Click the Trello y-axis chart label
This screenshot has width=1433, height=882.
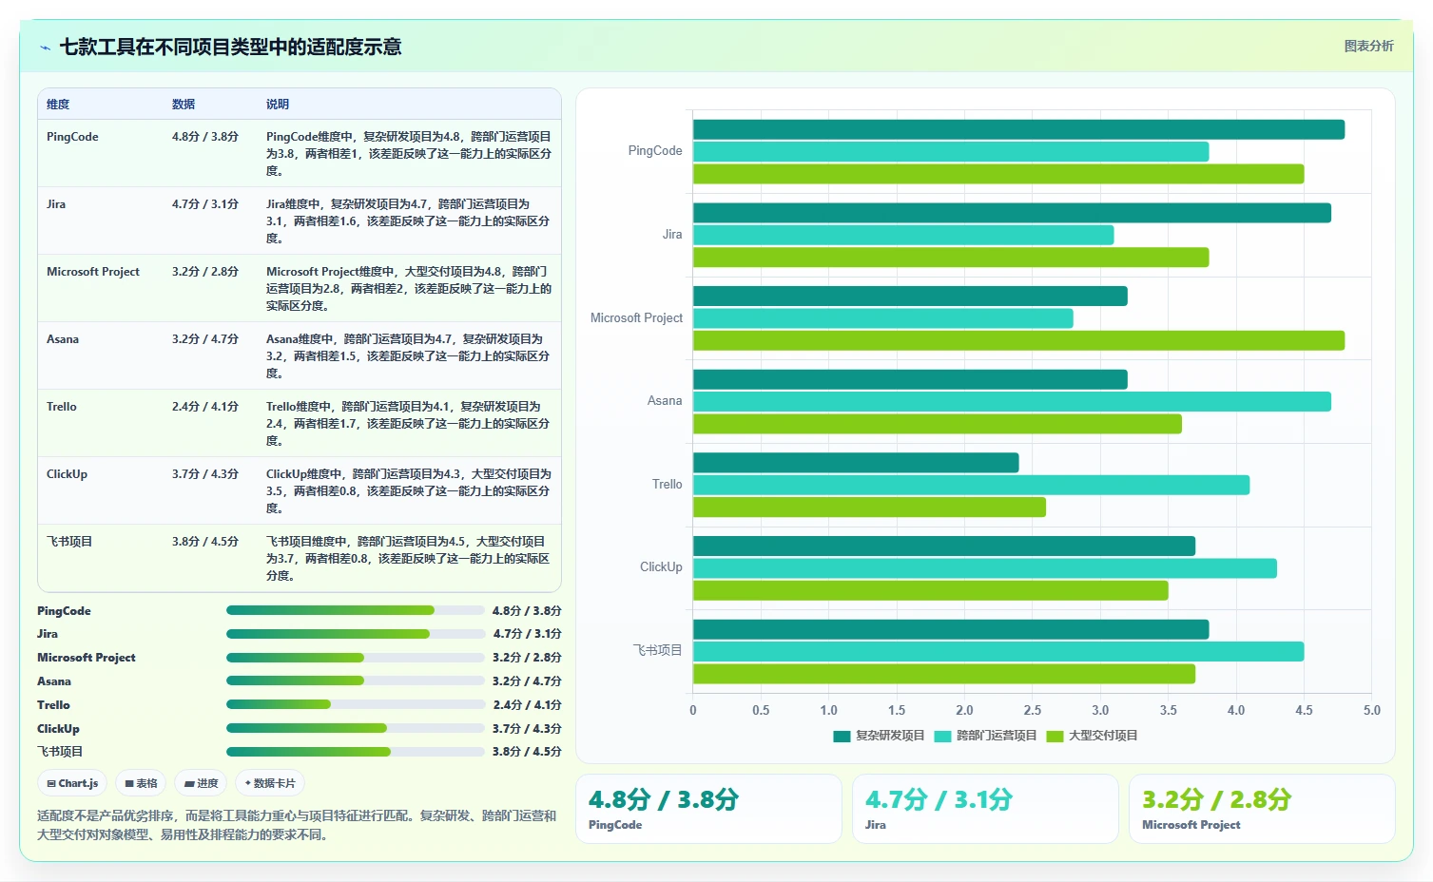pos(667,485)
